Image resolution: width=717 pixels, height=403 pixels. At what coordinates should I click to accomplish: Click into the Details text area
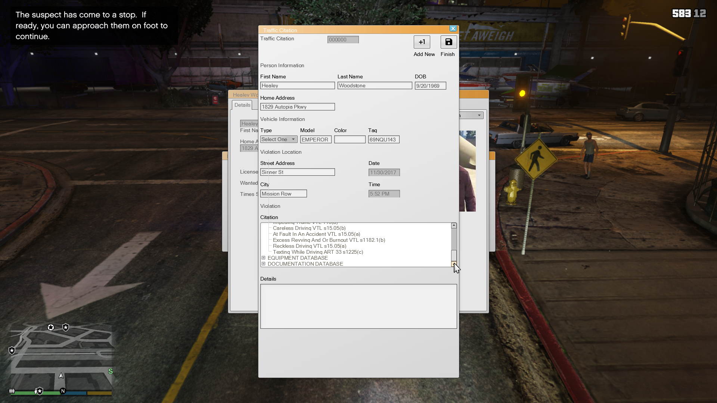[358, 306]
